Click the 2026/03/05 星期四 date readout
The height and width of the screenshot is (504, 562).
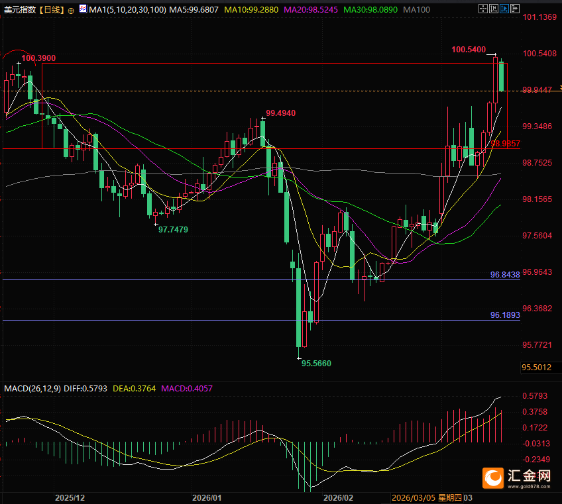click(x=427, y=498)
